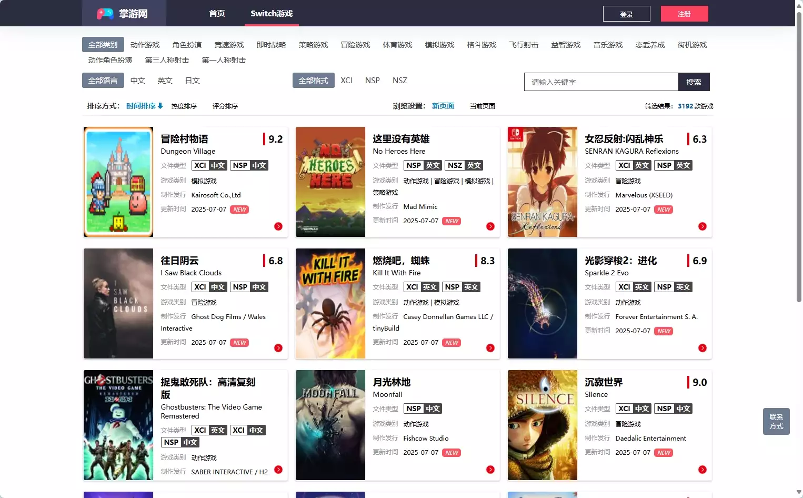Filter by 动作游戏 category
The height and width of the screenshot is (498, 803).
tap(145, 45)
